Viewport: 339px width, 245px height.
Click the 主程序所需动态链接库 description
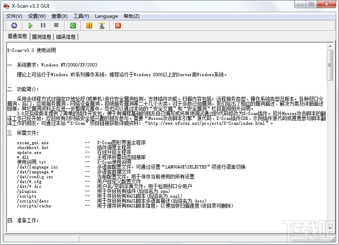tap(122, 158)
